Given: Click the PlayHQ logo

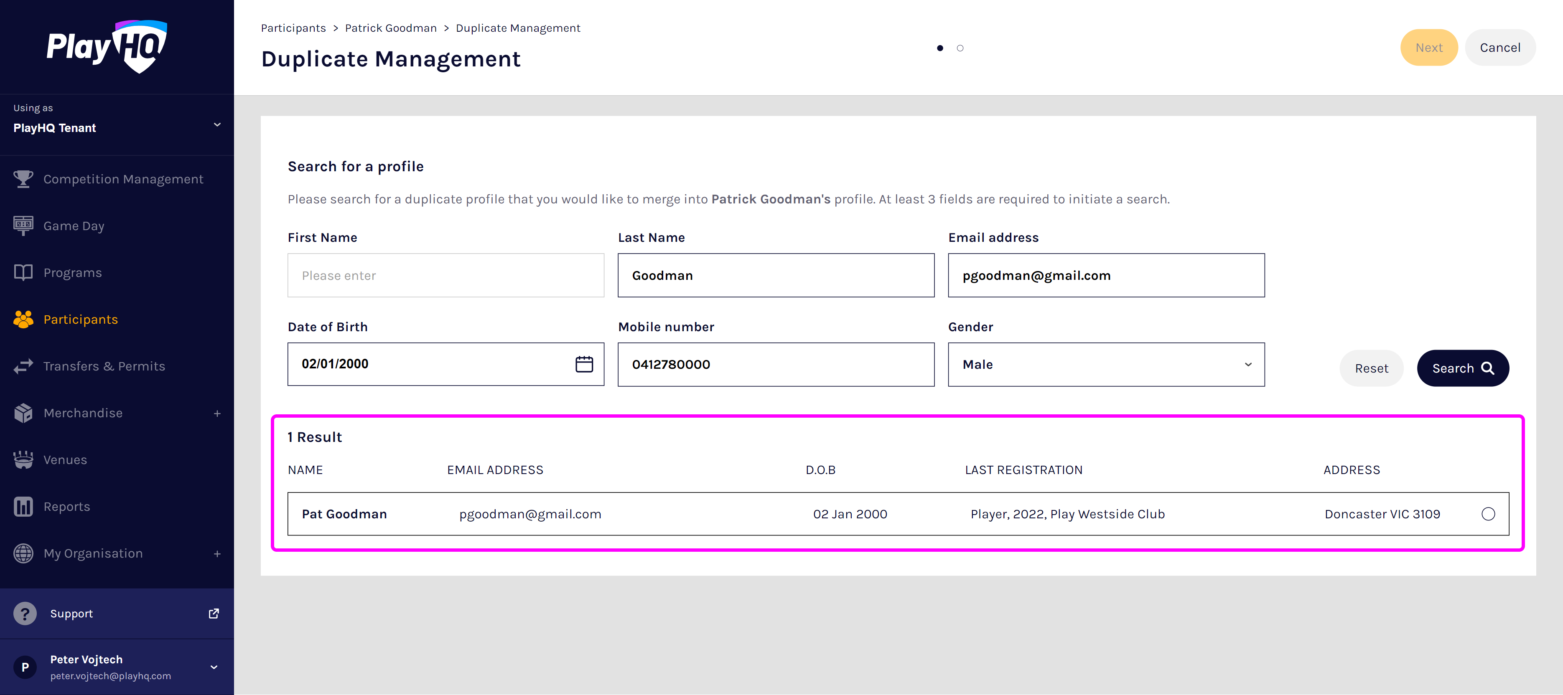Looking at the screenshot, I should (x=107, y=47).
